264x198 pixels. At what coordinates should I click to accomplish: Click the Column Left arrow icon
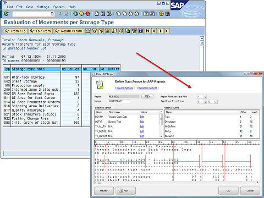click(154, 31)
